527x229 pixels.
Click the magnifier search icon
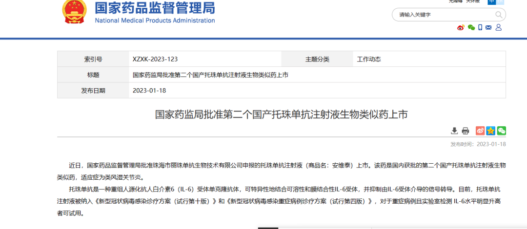tap(498, 15)
